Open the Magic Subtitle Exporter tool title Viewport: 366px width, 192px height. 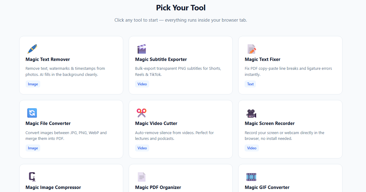click(161, 59)
